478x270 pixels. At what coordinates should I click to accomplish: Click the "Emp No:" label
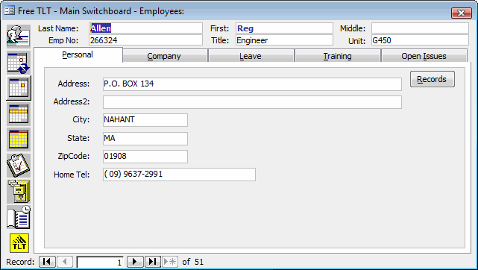click(x=63, y=40)
